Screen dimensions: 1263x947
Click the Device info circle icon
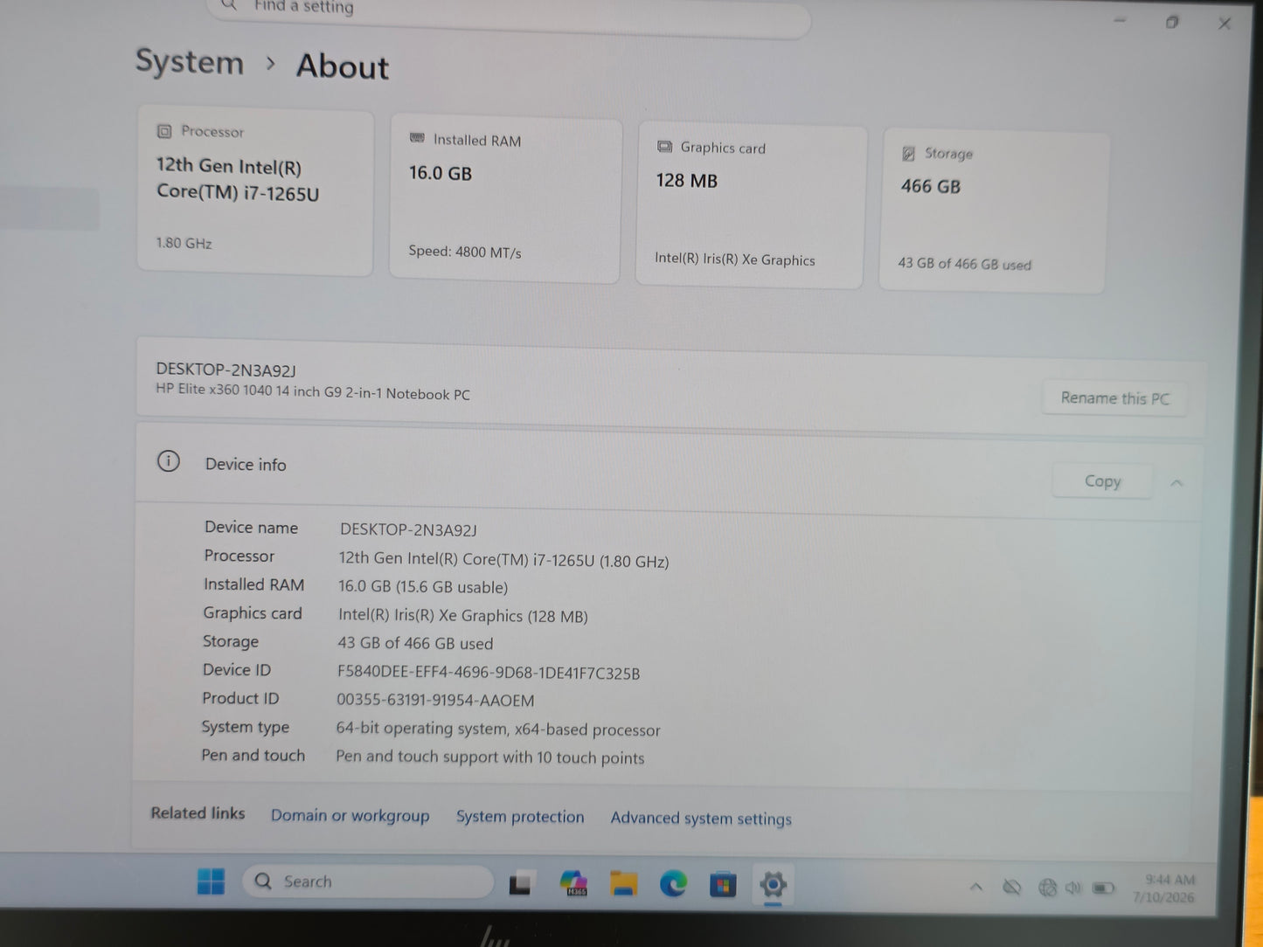(x=169, y=461)
